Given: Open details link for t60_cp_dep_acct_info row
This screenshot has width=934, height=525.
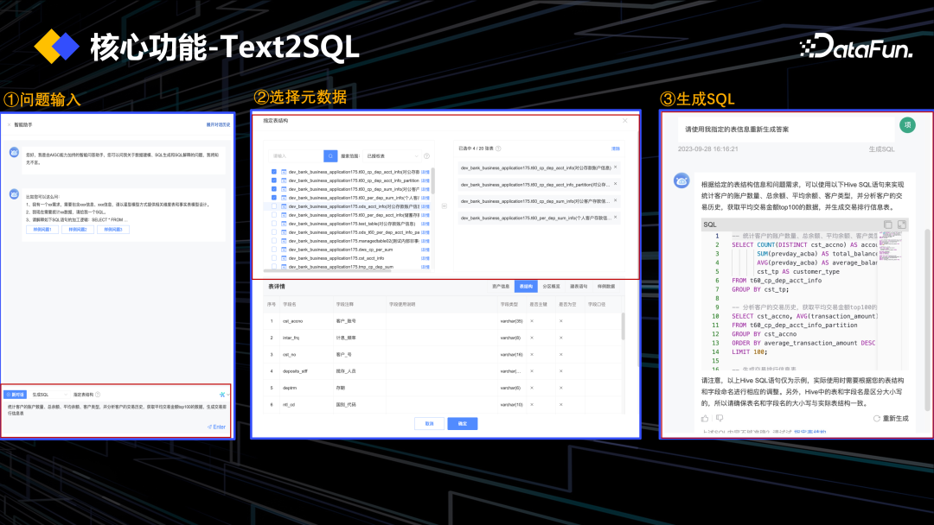Looking at the screenshot, I should tap(425, 172).
